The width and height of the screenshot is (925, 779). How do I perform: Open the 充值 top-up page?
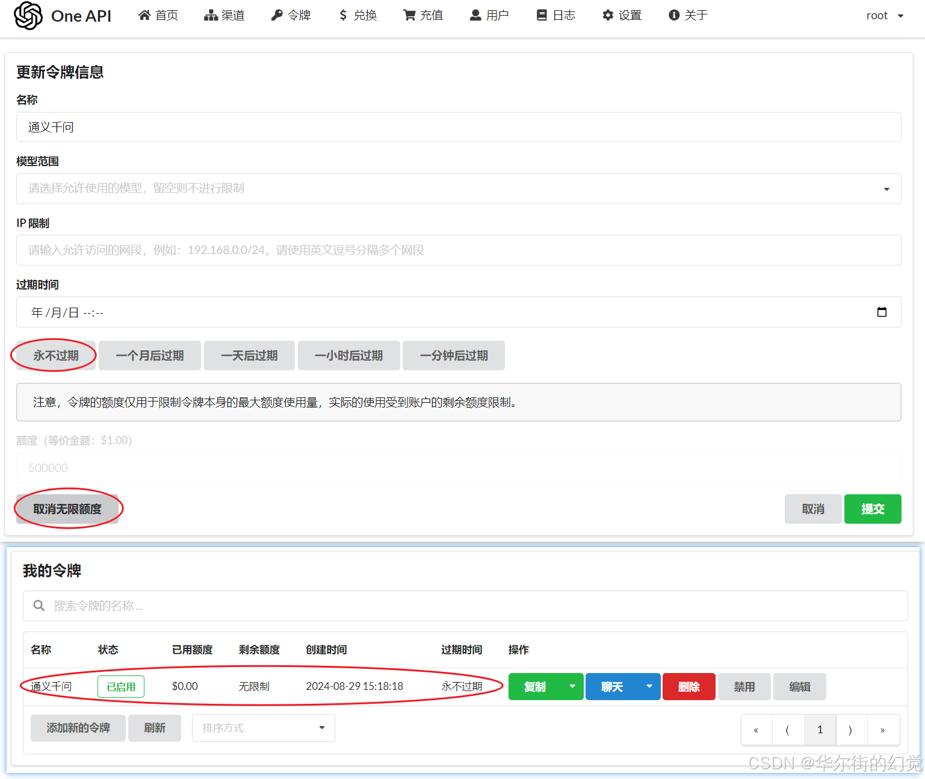click(x=423, y=16)
